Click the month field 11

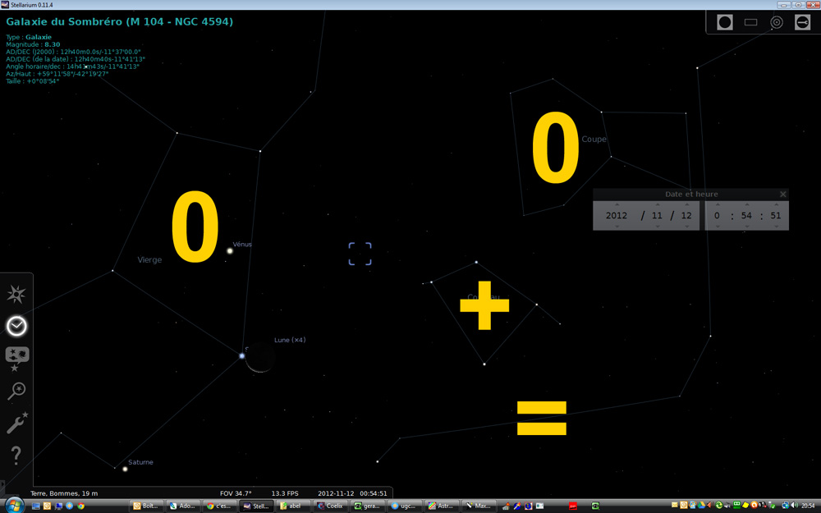[x=657, y=216]
